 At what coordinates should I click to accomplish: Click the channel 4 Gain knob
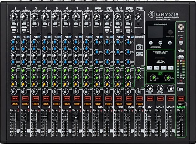pyautogui.click(x=45, y=17)
